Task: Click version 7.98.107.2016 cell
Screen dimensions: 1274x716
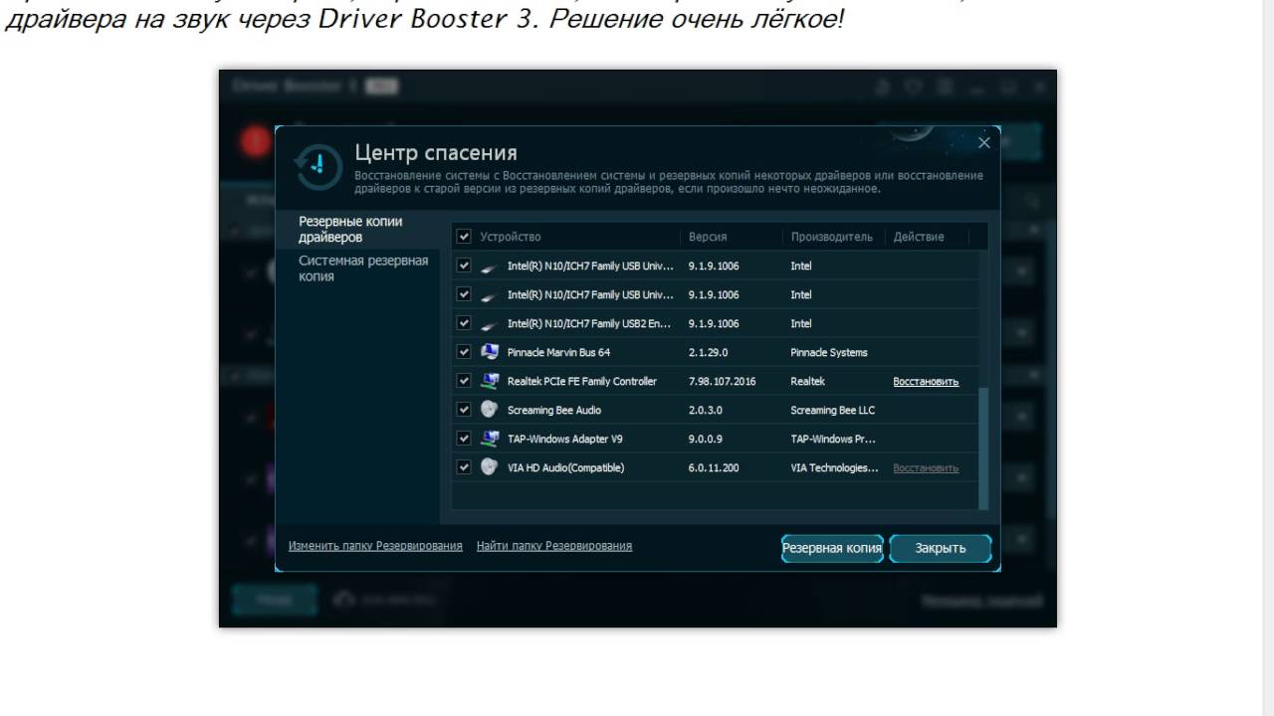Action: pyautogui.click(x=722, y=381)
